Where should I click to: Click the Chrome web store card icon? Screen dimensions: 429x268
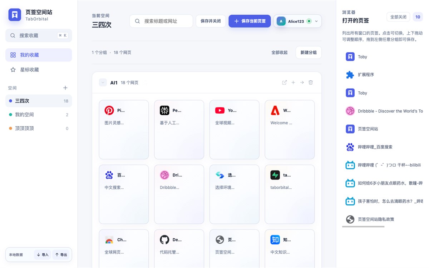109,240
